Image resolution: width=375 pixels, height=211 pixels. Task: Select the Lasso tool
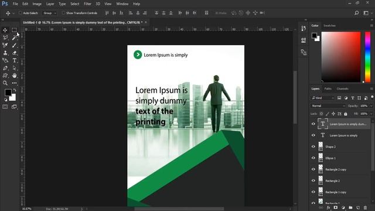pos(5,38)
